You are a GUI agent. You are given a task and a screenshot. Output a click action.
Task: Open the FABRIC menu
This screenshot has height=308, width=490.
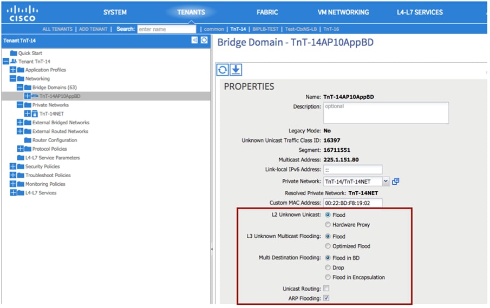click(267, 12)
